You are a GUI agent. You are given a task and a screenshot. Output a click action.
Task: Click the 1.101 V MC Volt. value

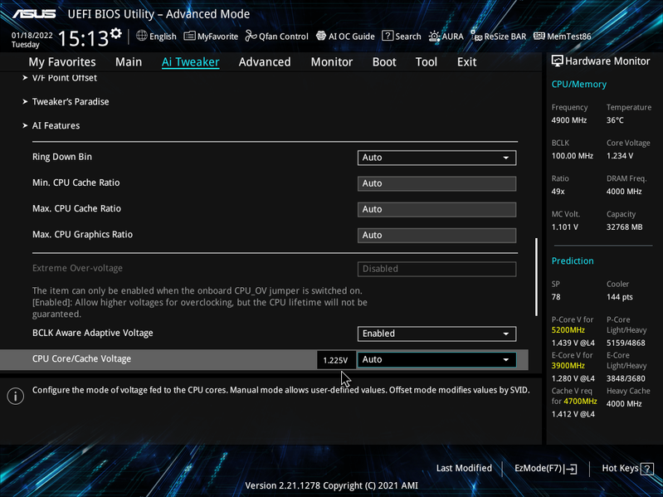coord(564,227)
